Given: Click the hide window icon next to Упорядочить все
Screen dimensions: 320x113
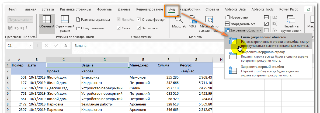Looking at the screenshot, I should (x=266, y=24).
